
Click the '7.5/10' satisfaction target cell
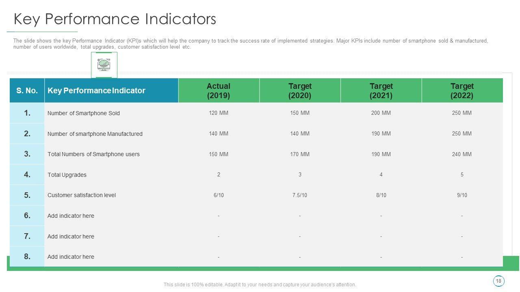[300, 195]
